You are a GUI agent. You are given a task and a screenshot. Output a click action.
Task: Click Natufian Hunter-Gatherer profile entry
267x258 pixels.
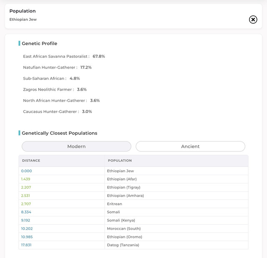tap(58, 67)
